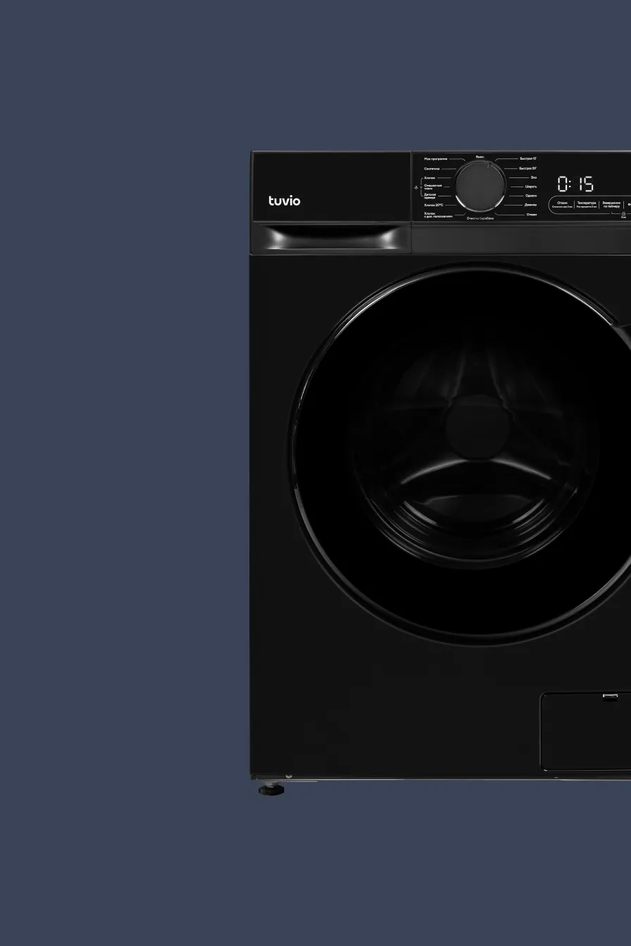Click the child lock padlock icon

coord(623,214)
